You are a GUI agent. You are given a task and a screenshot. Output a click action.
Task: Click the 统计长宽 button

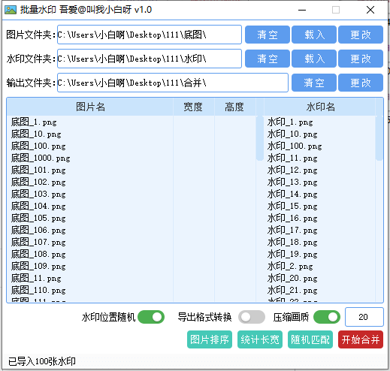(x=260, y=339)
